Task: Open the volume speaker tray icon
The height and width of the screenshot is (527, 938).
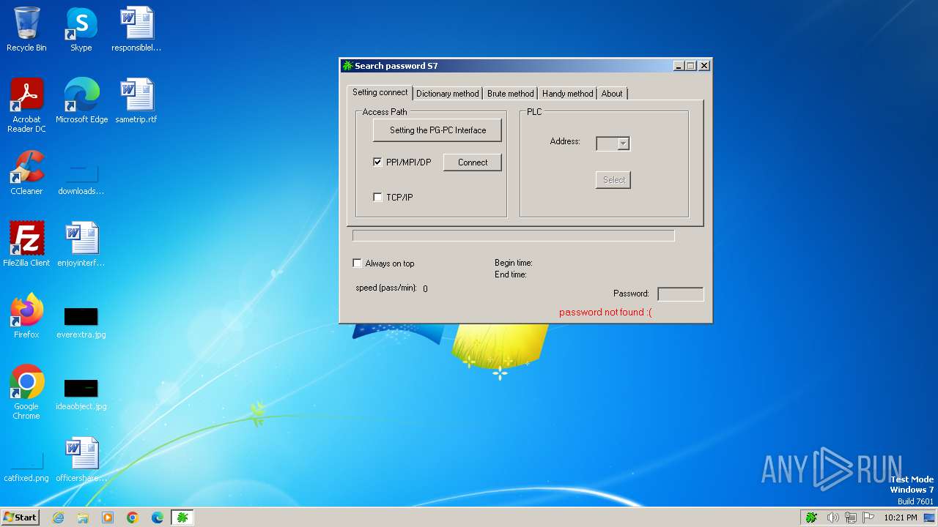Action: click(832, 517)
